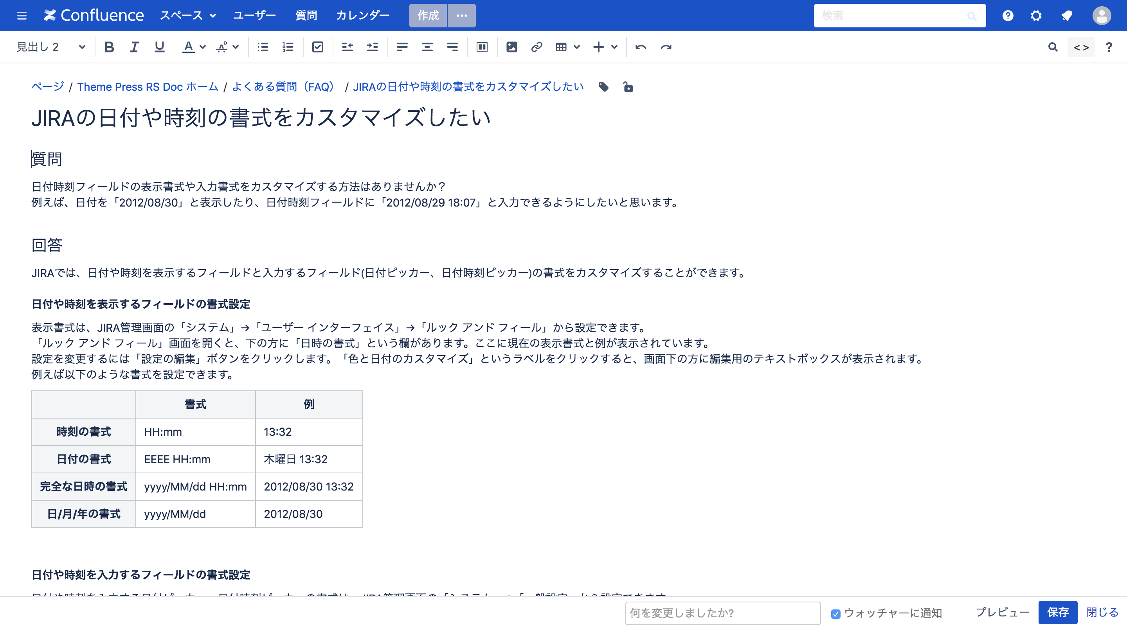Align text right
This screenshot has width=1127, height=629.
(452, 47)
